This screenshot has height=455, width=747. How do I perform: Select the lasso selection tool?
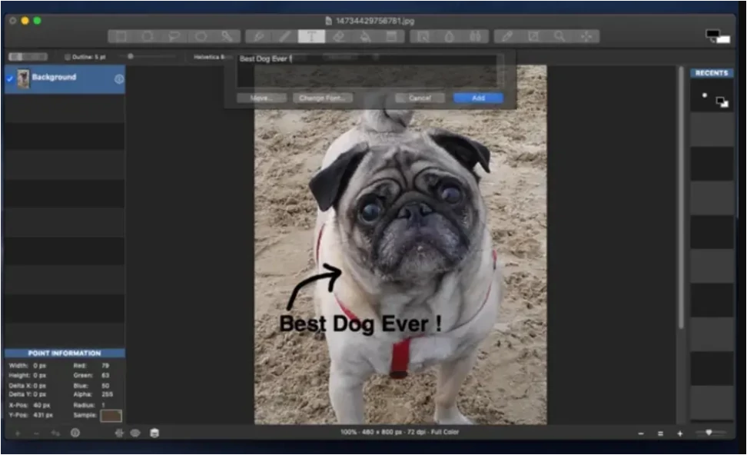click(x=174, y=36)
